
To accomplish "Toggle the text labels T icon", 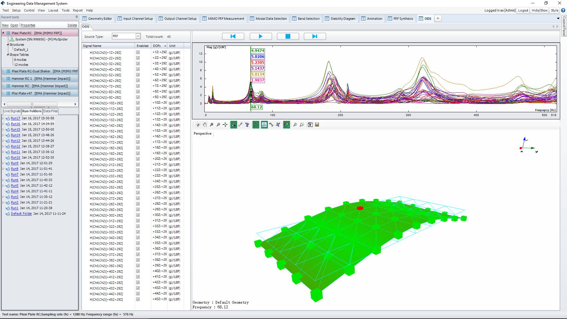I will (x=247, y=125).
